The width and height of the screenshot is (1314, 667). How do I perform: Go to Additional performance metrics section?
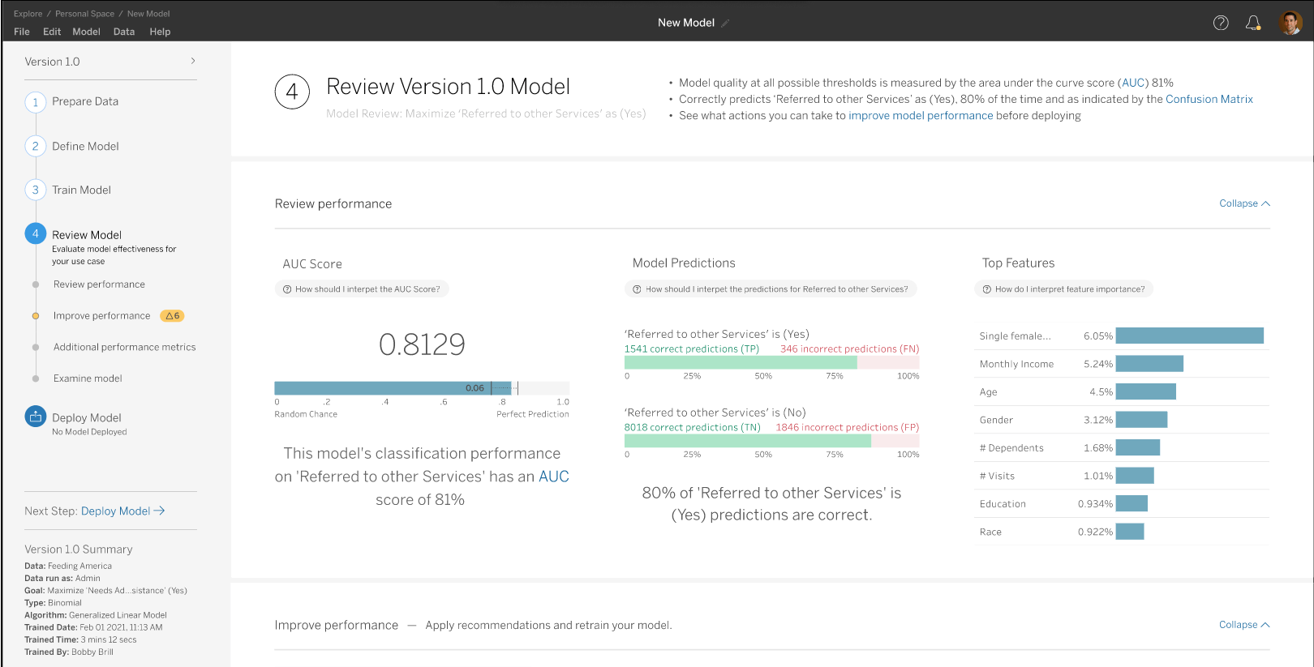(124, 347)
